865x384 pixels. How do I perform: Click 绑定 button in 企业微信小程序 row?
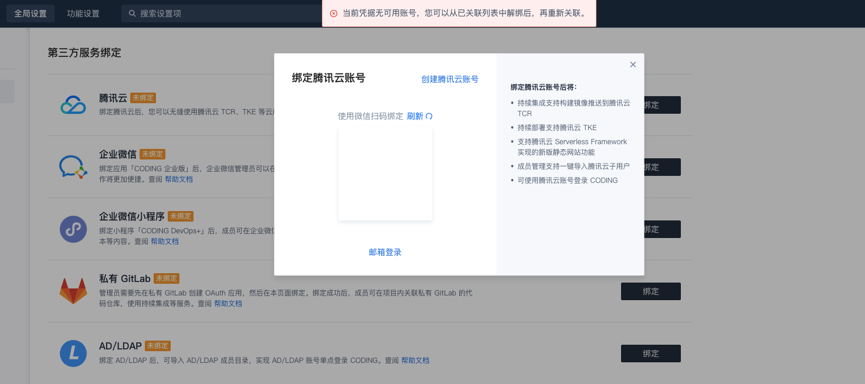click(x=662, y=229)
